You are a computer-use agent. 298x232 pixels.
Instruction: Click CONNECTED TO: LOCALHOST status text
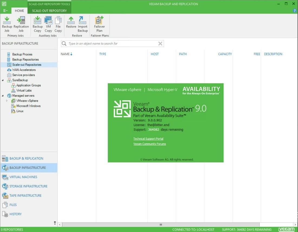tap(193, 230)
